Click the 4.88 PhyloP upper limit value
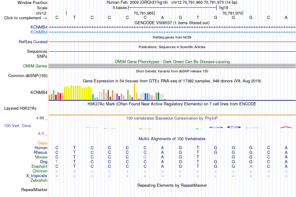The width and height of the screenshot is (296, 197). tap(40, 118)
